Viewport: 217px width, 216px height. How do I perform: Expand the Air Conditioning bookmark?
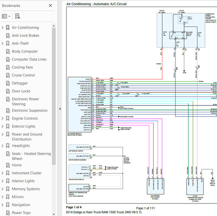tap(3, 27)
